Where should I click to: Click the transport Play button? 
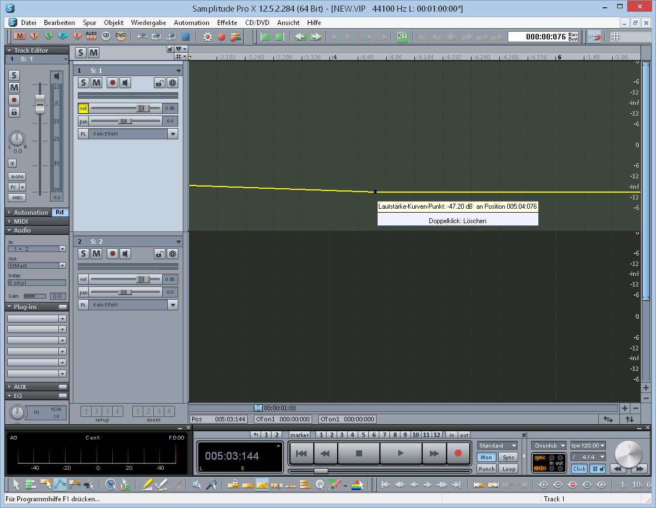[x=401, y=453]
